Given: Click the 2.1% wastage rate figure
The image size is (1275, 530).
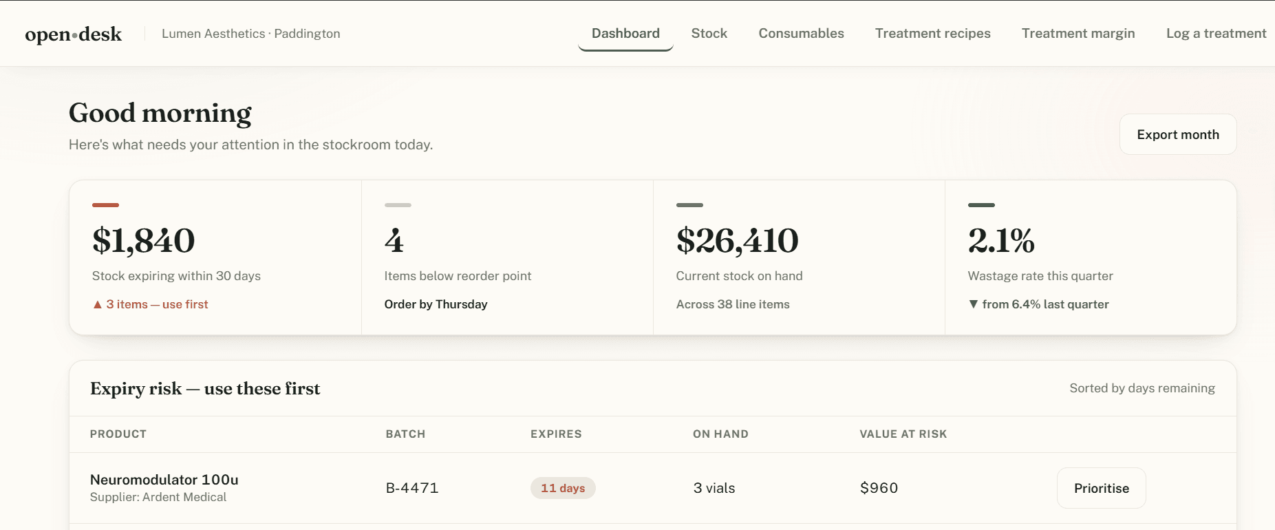Looking at the screenshot, I should (1001, 240).
